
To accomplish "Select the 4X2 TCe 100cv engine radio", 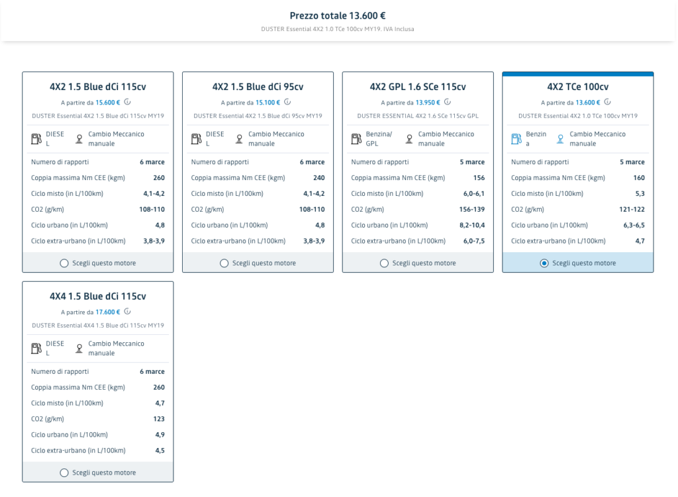I will [x=544, y=263].
